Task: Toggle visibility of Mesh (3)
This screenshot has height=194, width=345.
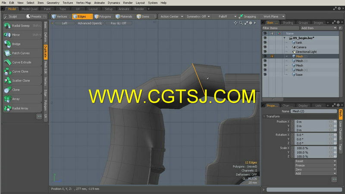Action: (x=265, y=61)
